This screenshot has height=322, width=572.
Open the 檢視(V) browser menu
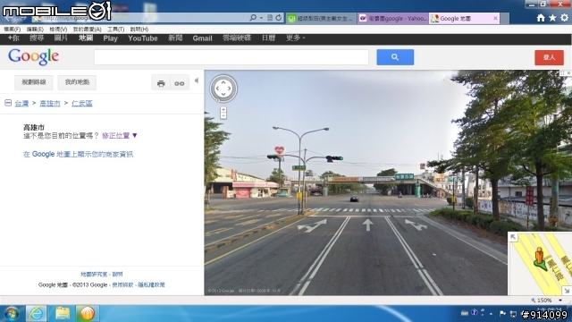[x=58, y=30]
